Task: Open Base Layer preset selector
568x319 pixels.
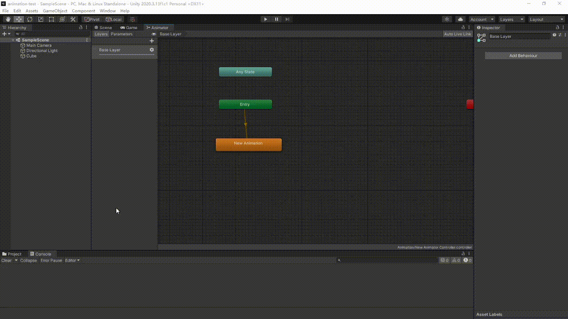Action: pos(560,35)
